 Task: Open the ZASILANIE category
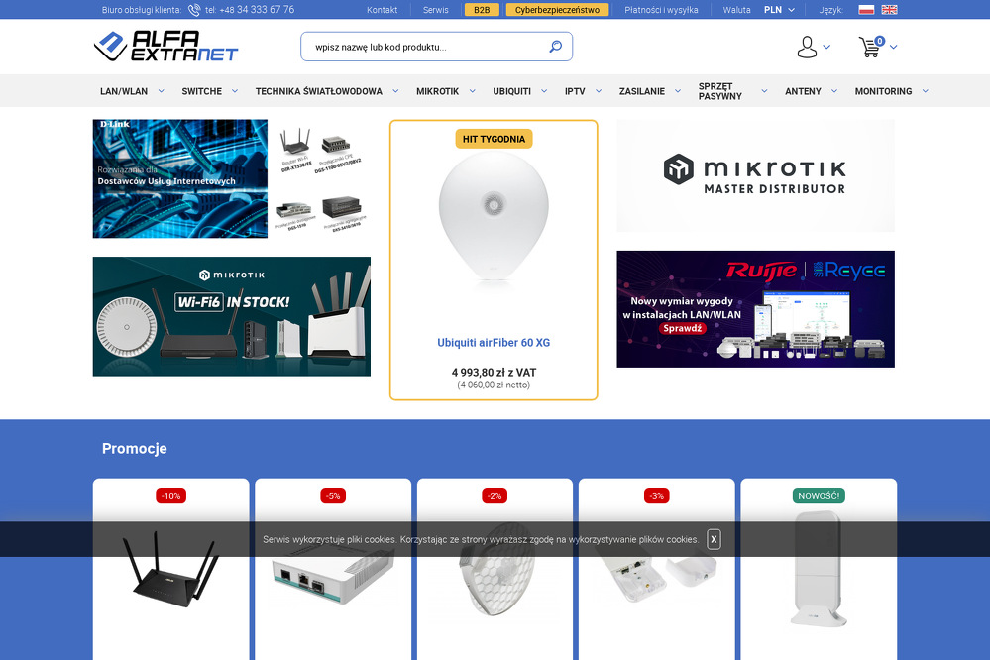[641, 91]
